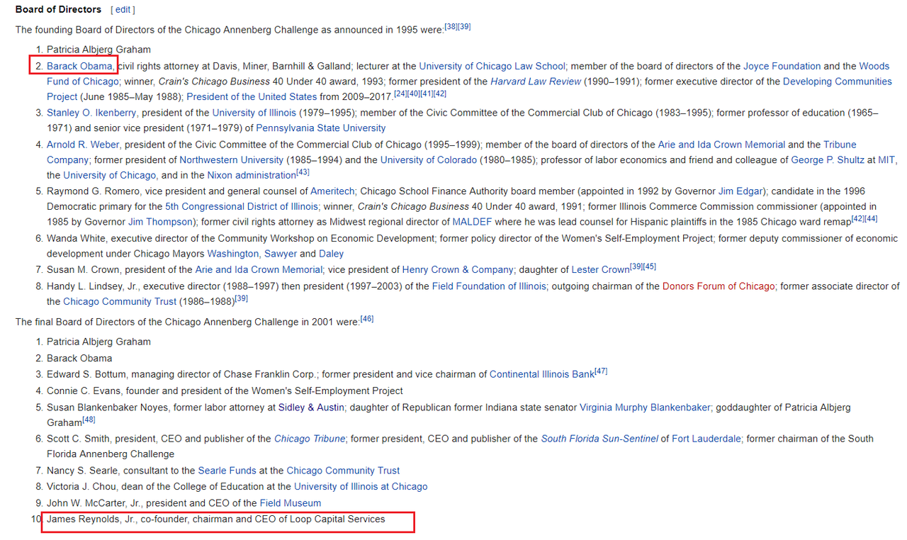Click the edit link beside Board of Directors

(123, 9)
